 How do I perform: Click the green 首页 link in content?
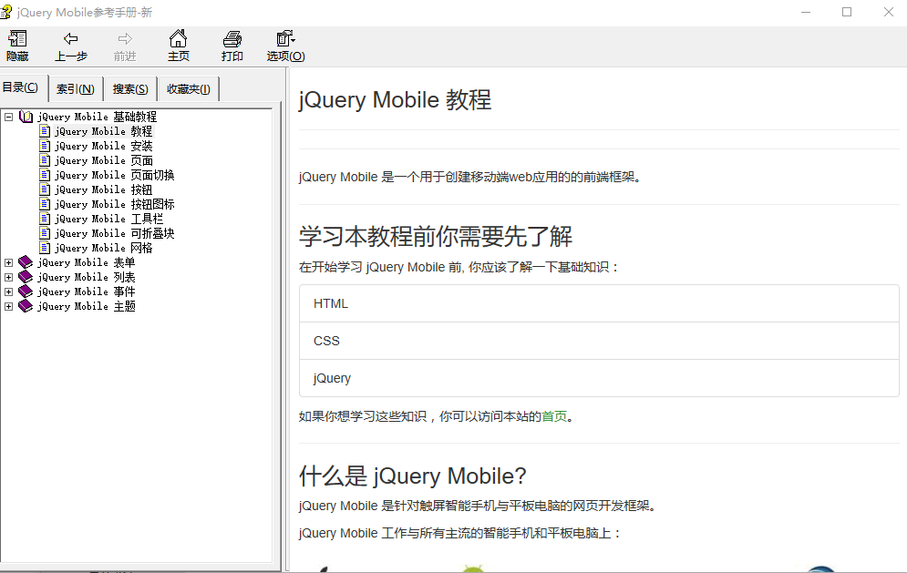click(x=552, y=416)
